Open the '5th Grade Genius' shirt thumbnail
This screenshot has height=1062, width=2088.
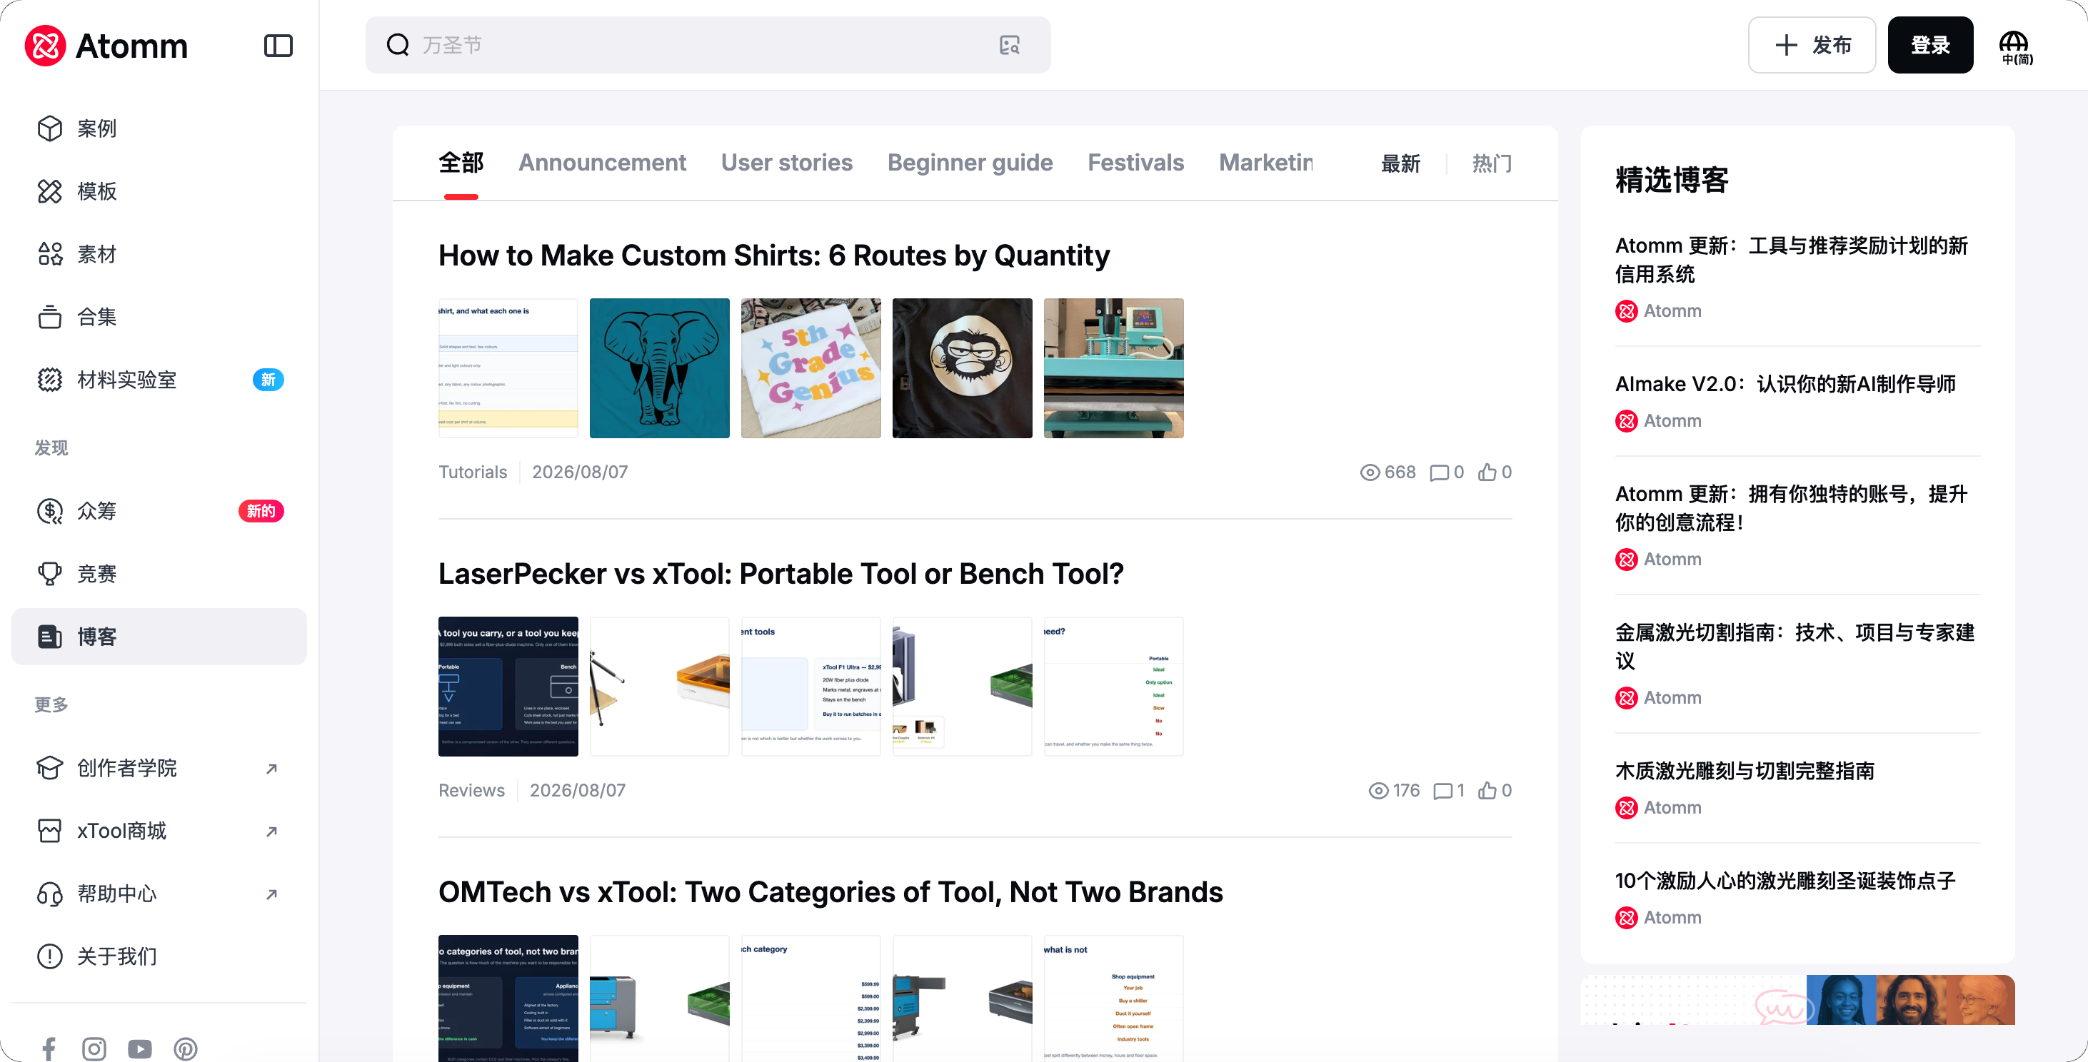[x=810, y=368]
